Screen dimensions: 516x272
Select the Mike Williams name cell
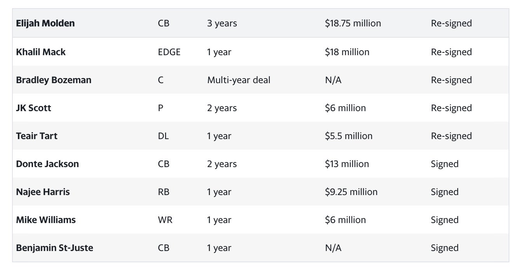tap(46, 220)
